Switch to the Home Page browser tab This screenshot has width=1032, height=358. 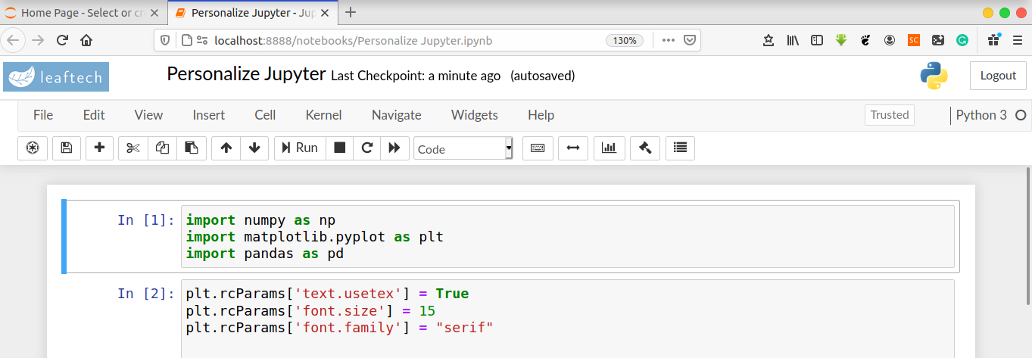tap(74, 13)
